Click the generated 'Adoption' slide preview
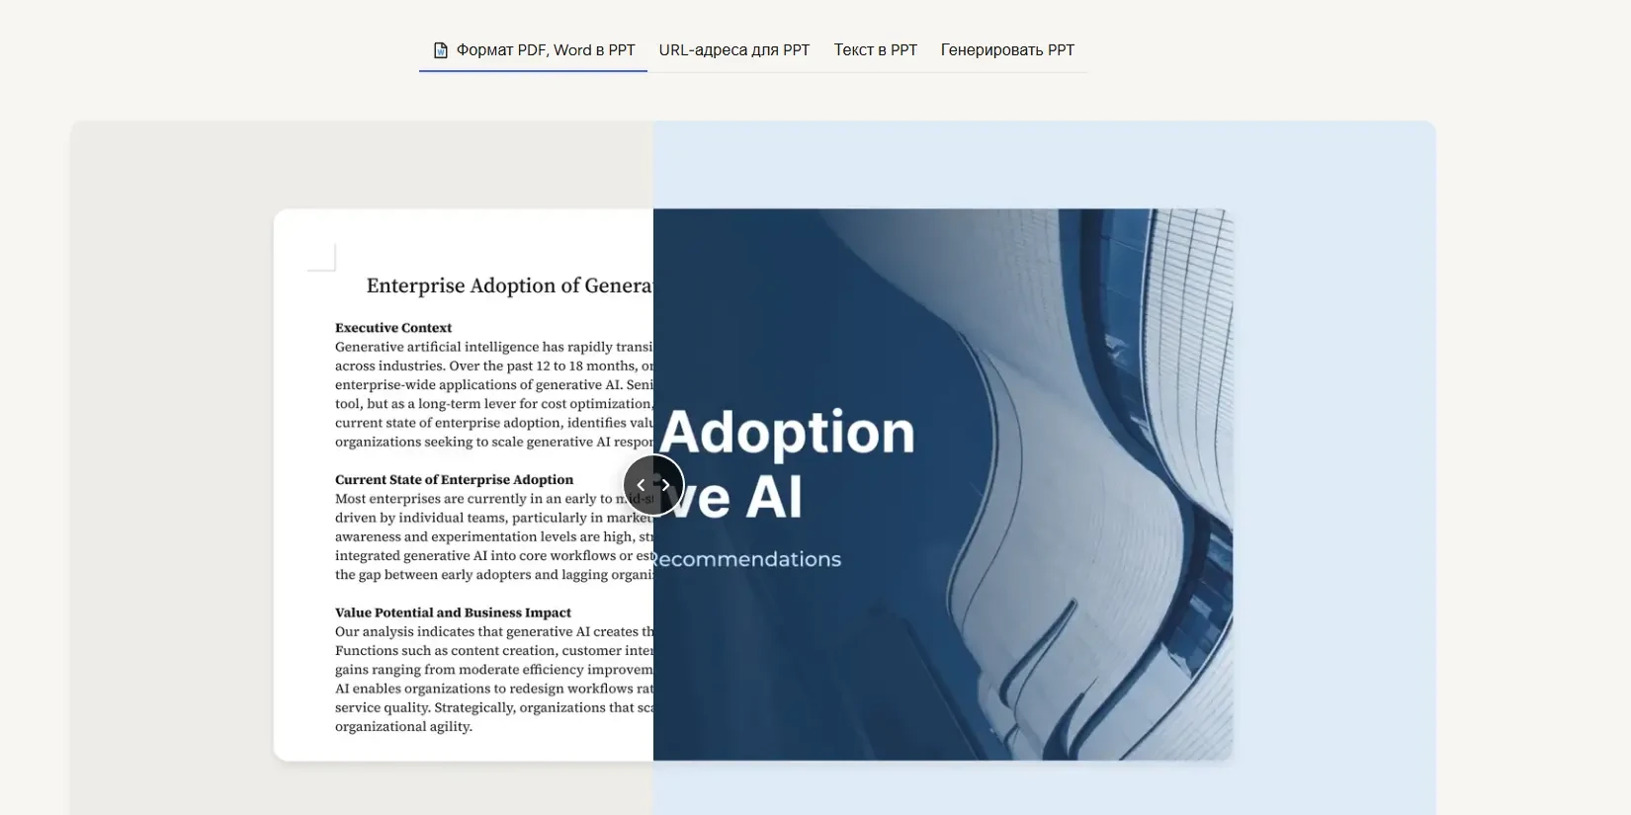The width and height of the screenshot is (1631, 815). click(x=942, y=484)
